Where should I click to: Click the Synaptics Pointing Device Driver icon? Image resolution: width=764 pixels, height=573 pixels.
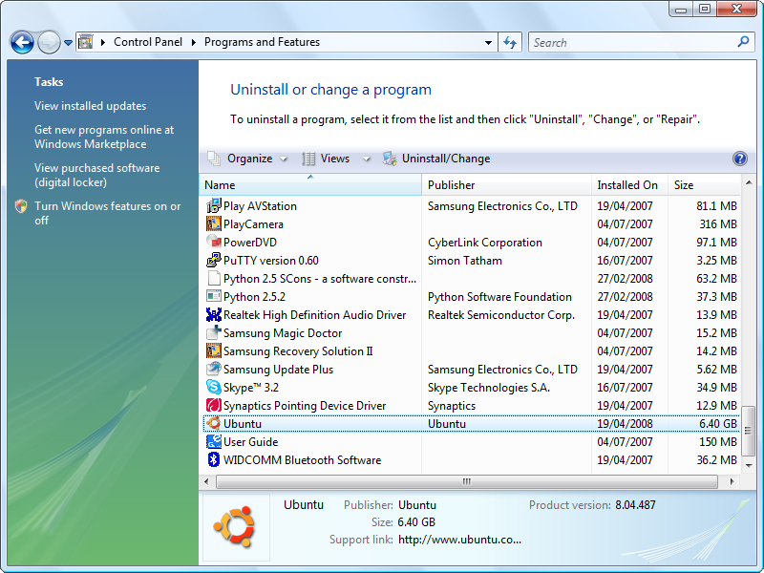point(214,406)
